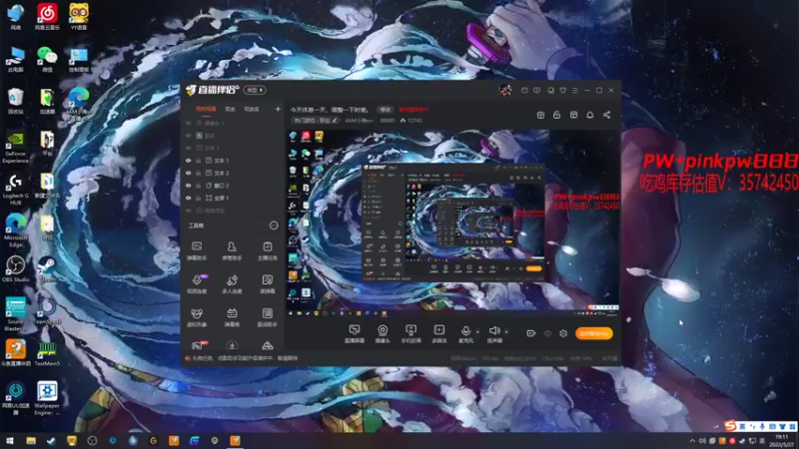Open Logitech G HUB desktop shortcut
The height and width of the screenshot is (449, 799).
pos(16,190)
